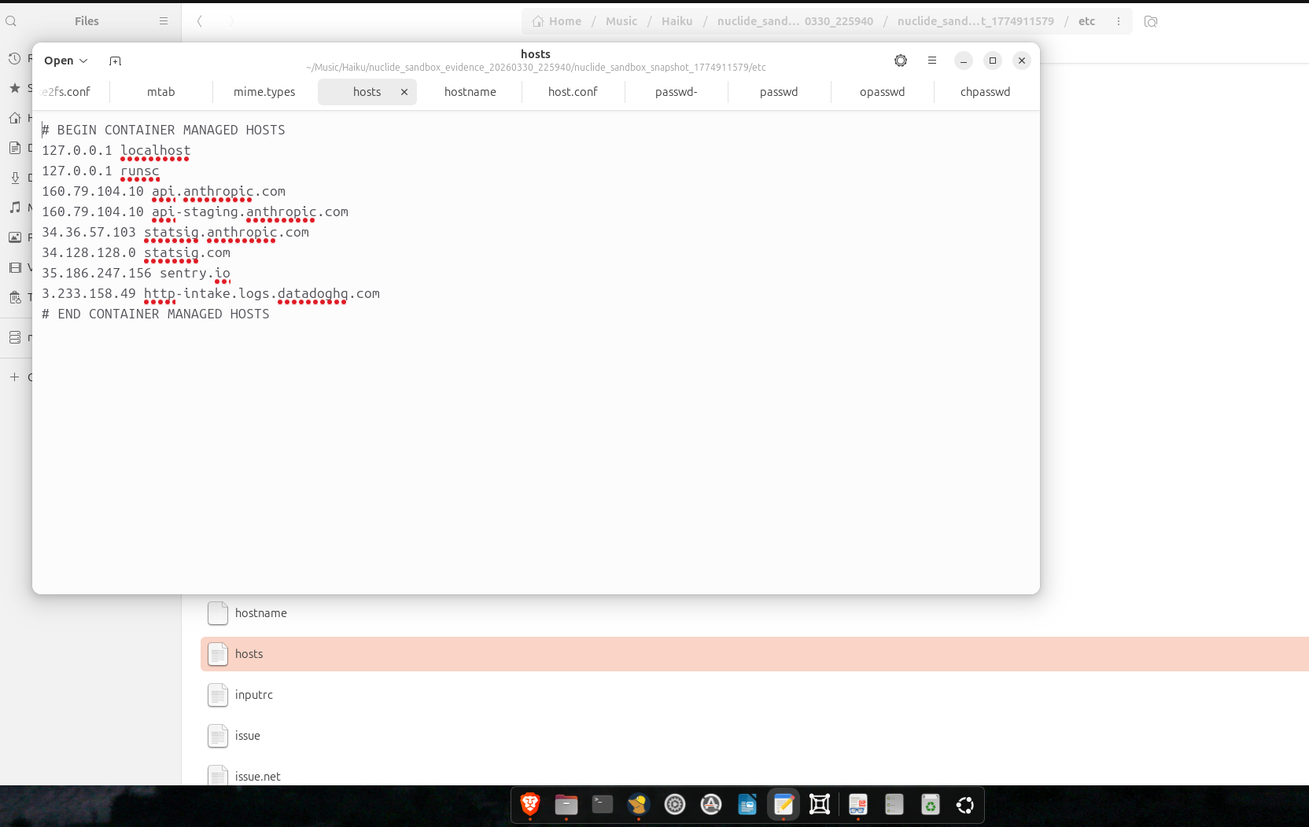Click the Files search-folder icon beside path bar
Screen dimensions: 1309x827
click(1150, 21)
